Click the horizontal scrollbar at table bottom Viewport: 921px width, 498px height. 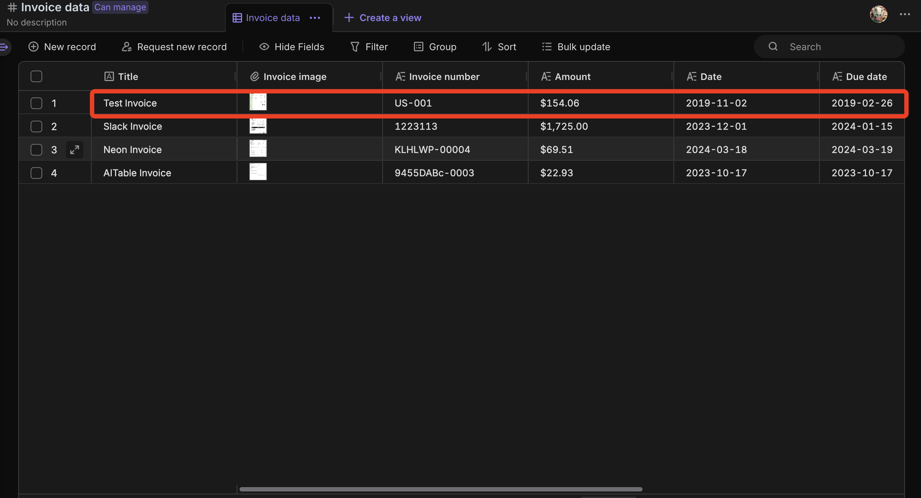click(441, 489)
